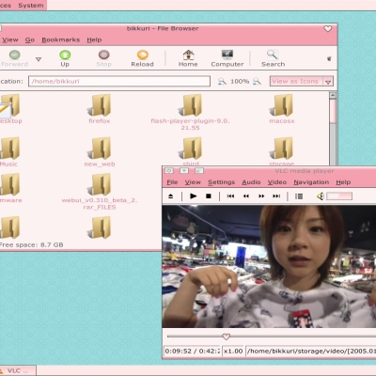
Task: Click the VLC taskbar entry at bottom
Action: point(18,370)
